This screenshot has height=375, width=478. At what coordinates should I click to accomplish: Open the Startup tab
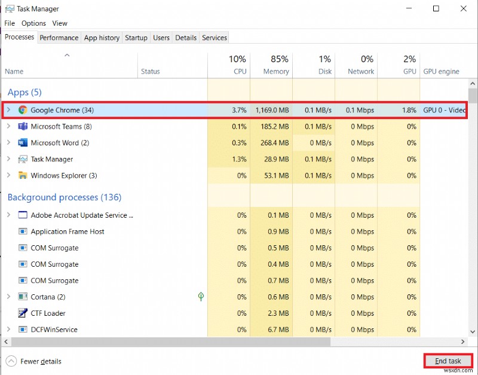136,37
